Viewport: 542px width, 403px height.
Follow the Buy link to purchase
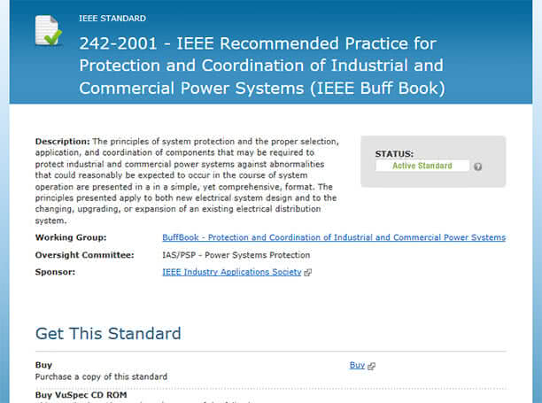(357, 365)
